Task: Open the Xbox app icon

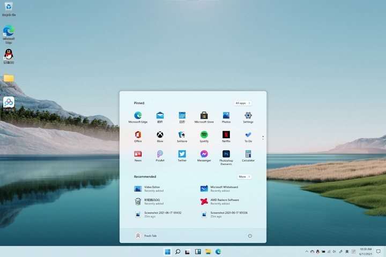Action: [x=160, y=135]
